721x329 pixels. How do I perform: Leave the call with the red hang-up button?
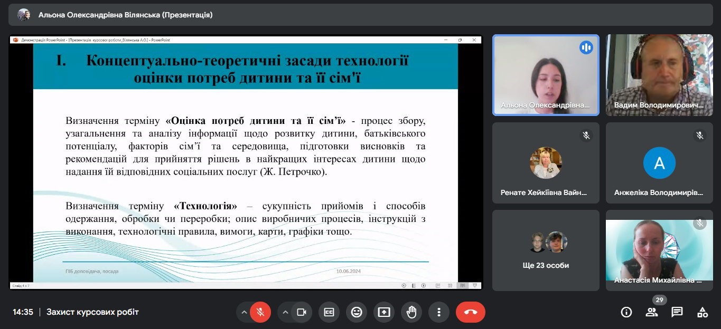470,312
